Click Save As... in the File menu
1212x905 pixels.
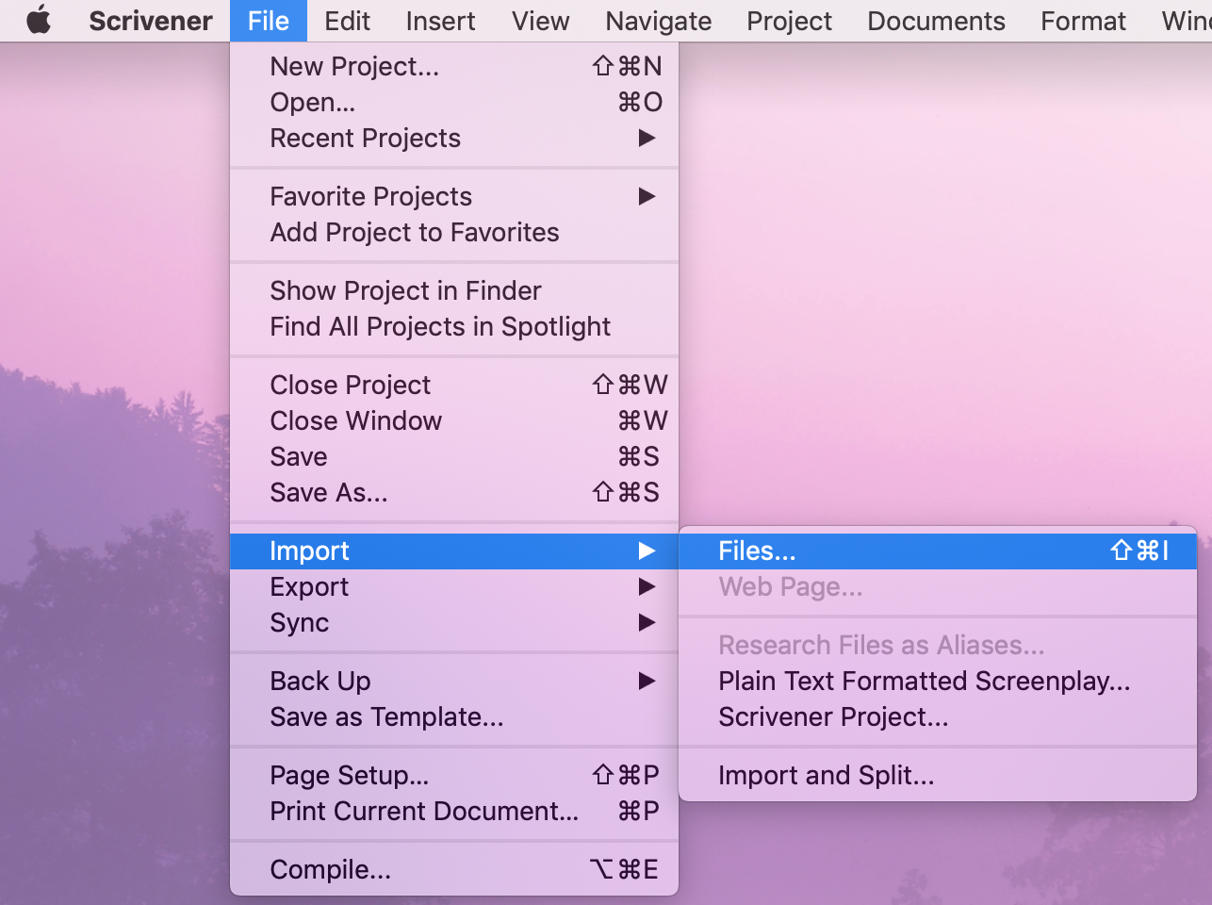[454, 492]
